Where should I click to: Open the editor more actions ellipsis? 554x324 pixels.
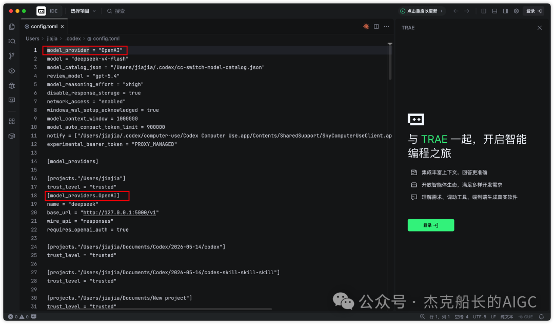387,27
